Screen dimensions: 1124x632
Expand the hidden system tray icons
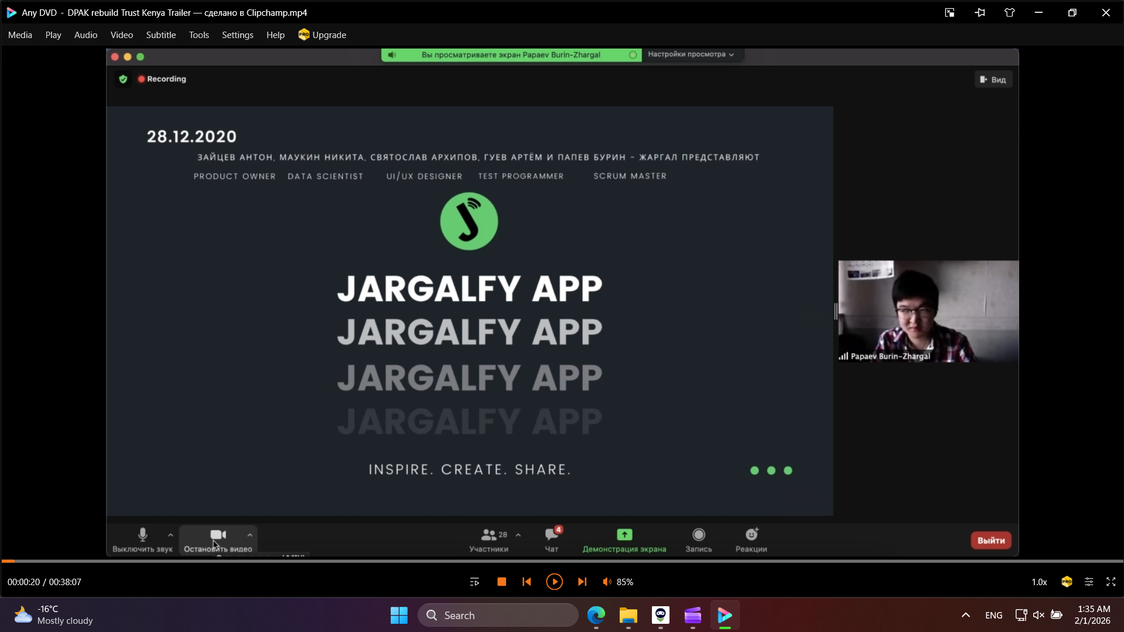pos(966,616)
